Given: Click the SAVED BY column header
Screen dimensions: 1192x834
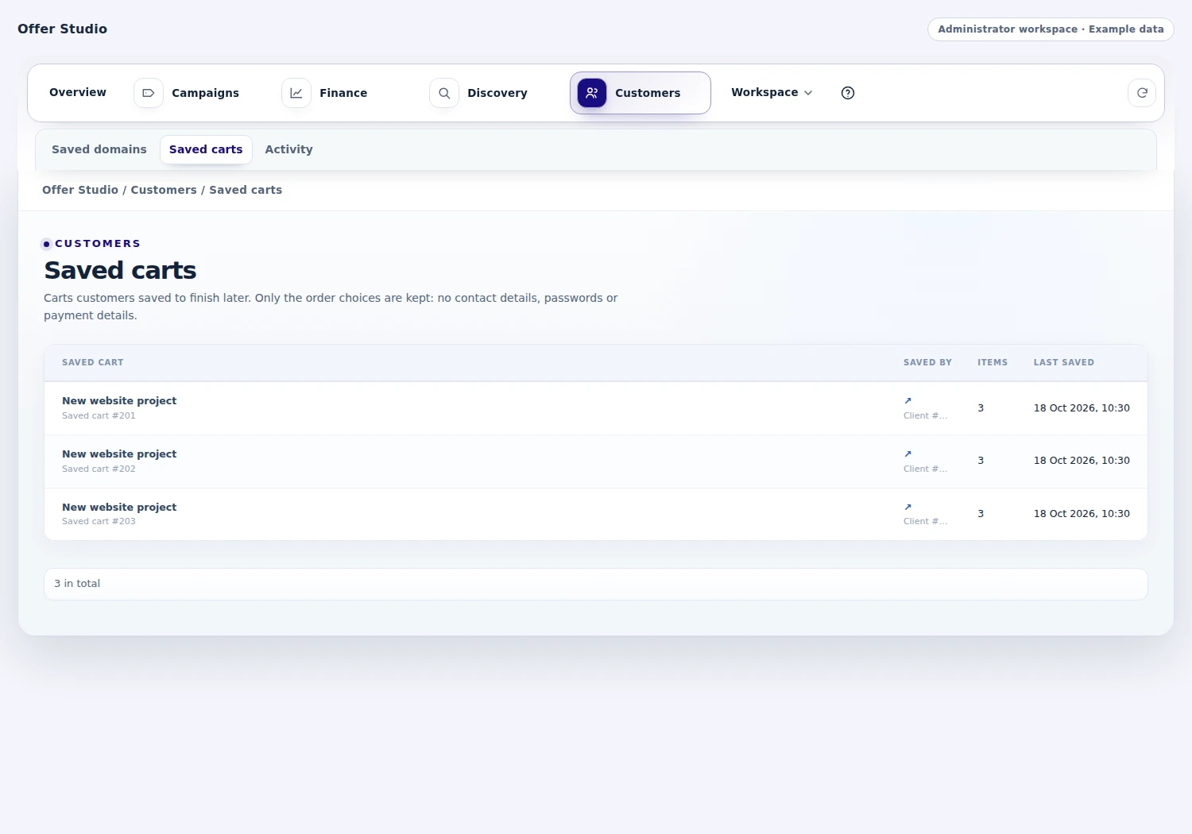Looking at the screenshot, I should click(x=927, y=362).
